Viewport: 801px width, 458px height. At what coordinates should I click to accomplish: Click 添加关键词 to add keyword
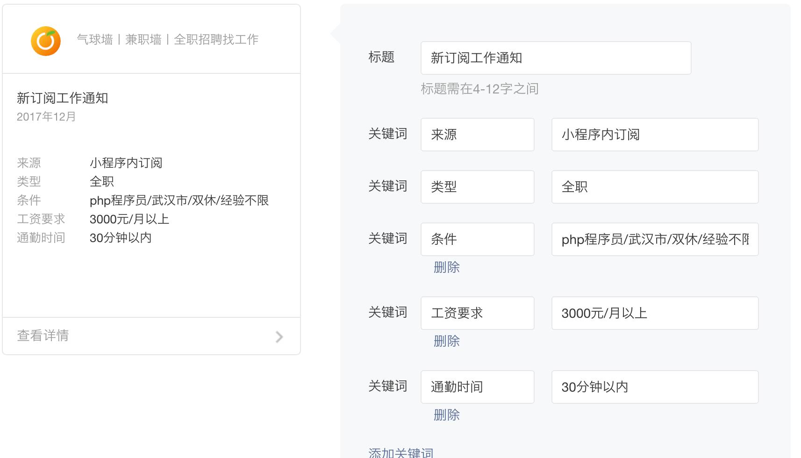(401, 452)
